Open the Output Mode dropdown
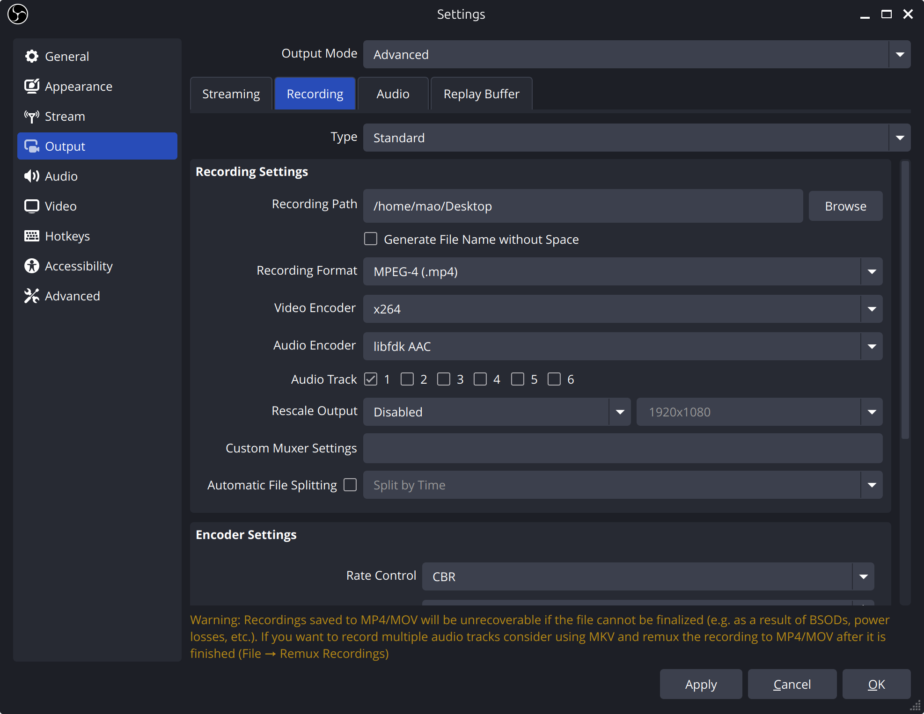 pos(637,54)
